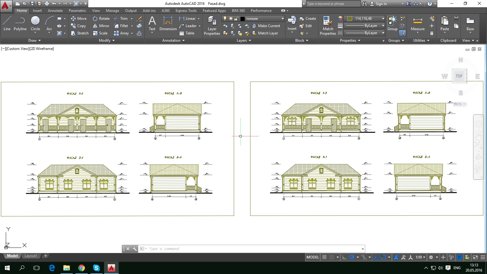Go to the Parametric ribbon tab
Image resolution: width=487 pixels, height=274 pixels.
(x=77, y=11)
